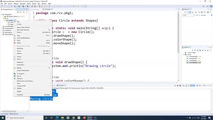
Task: Expand Compare With submenu
Action: [x=33, y=86]
